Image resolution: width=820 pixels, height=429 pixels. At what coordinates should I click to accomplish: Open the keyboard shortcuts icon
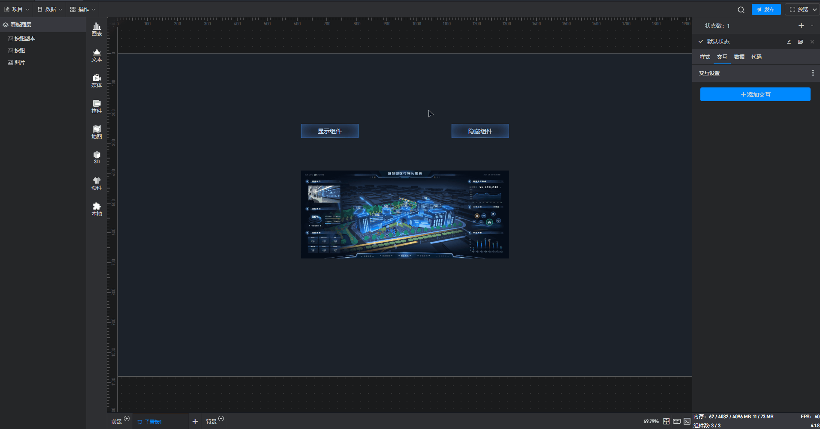[x=676, y=421]
